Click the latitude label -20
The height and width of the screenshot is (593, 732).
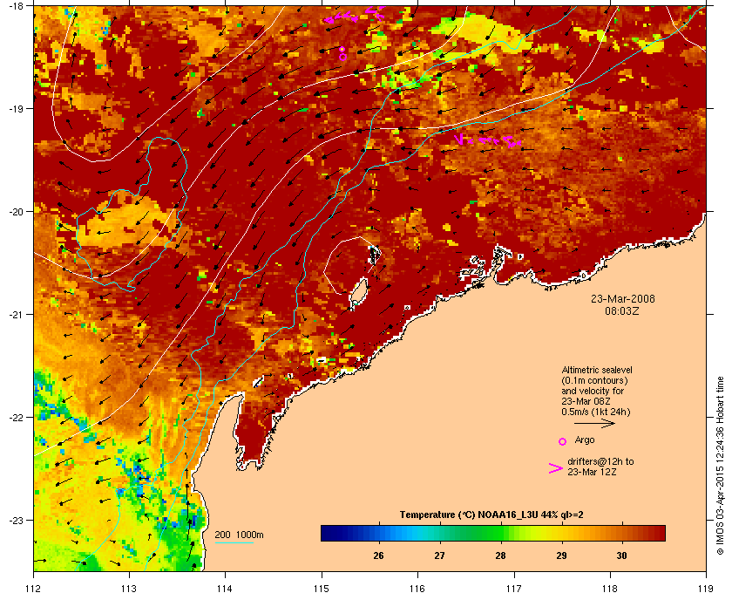point(17,212)
